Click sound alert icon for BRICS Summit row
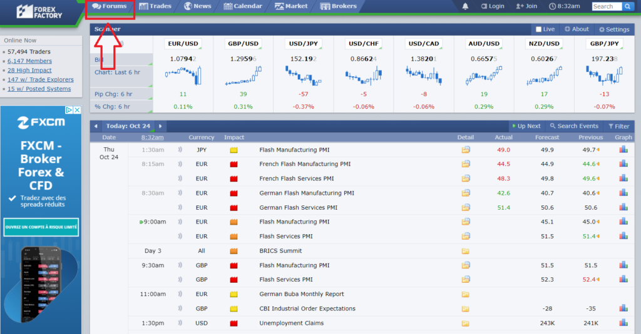Viewport: 641px width, 334px height. pyautogui.click(x=180, y=251)
